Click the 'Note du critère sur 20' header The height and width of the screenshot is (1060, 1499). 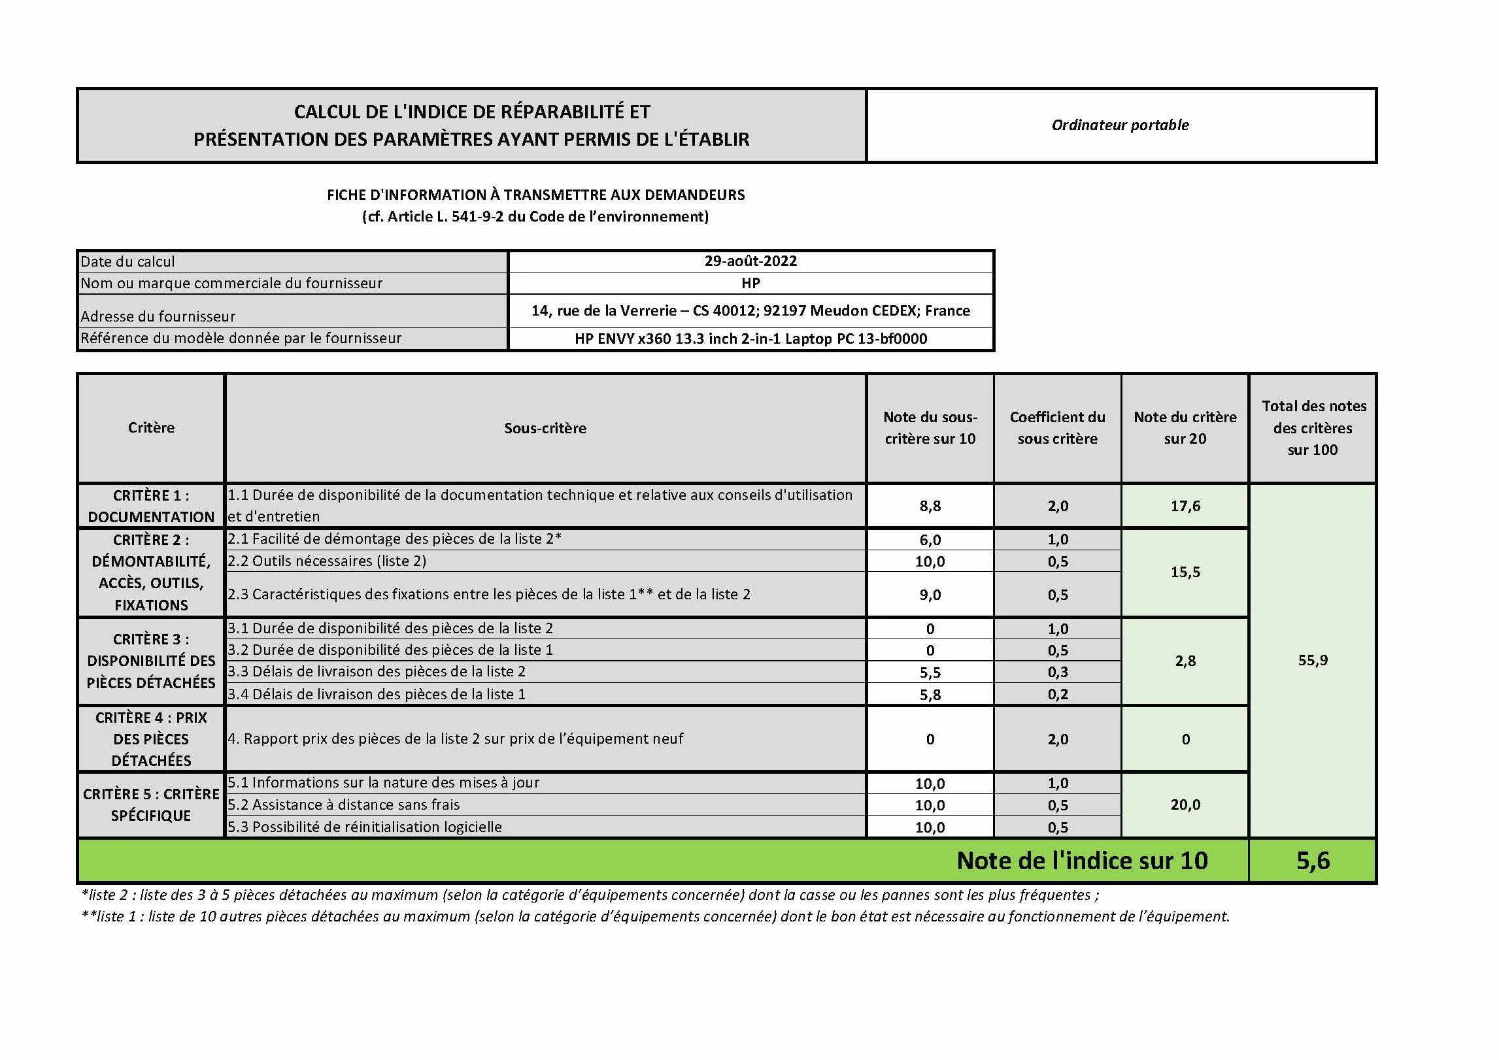[x=1185, y=428]
